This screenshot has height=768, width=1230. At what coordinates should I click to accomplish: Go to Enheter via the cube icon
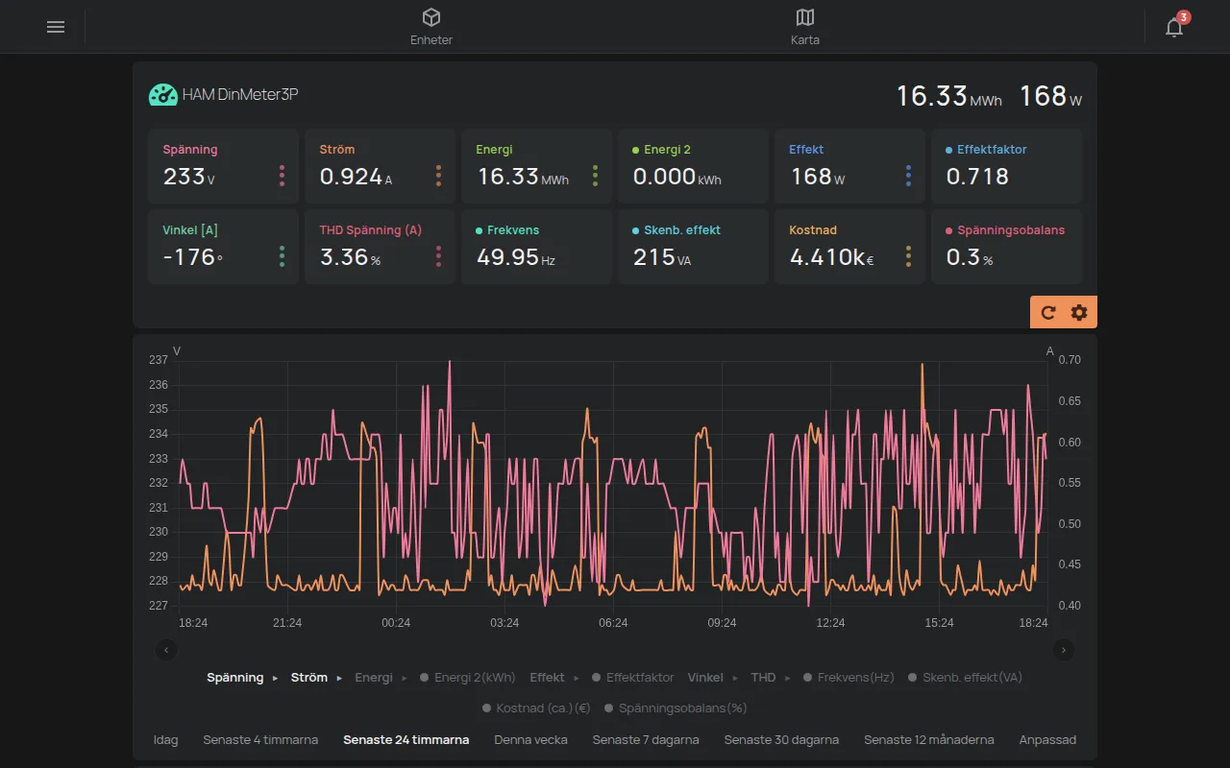(x=431, y=27)
